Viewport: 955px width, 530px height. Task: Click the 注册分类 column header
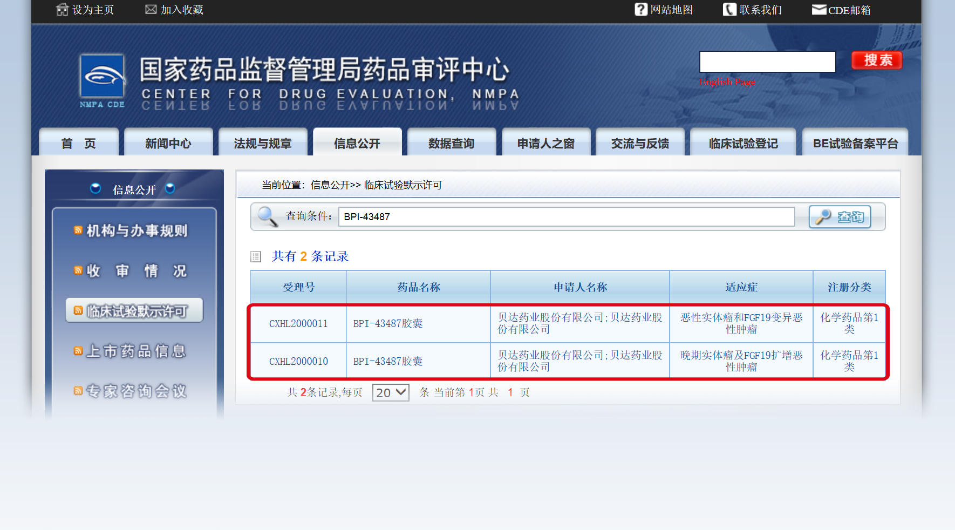coord(849,287)
